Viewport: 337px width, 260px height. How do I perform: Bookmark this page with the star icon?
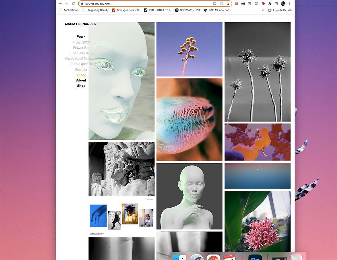point(228,4)
